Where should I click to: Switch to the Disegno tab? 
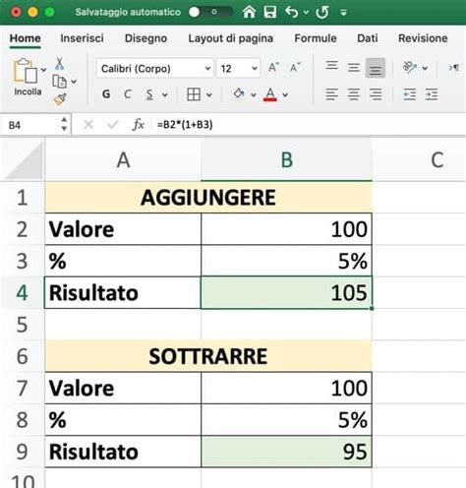tap(146, 38)
